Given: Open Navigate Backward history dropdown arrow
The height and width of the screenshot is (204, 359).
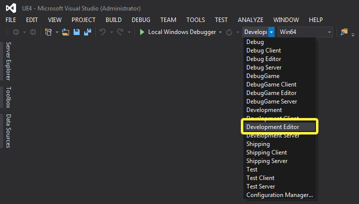Looking at the screenshot, I should coord(24,32).
